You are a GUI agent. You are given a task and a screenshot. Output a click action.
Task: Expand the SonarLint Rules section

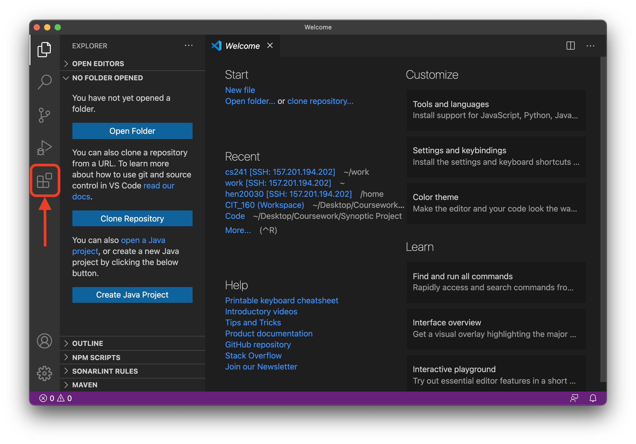pos(105,371)
